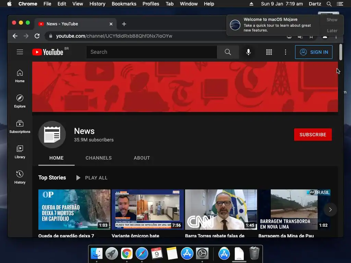
Task: Open System Preferences from the Dock
Action: (x=202, y=254)
